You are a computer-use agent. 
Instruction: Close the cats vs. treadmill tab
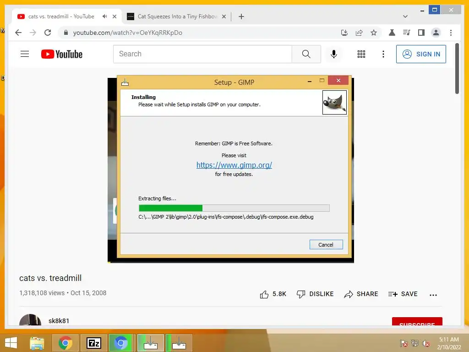click(x=115, y=16)
